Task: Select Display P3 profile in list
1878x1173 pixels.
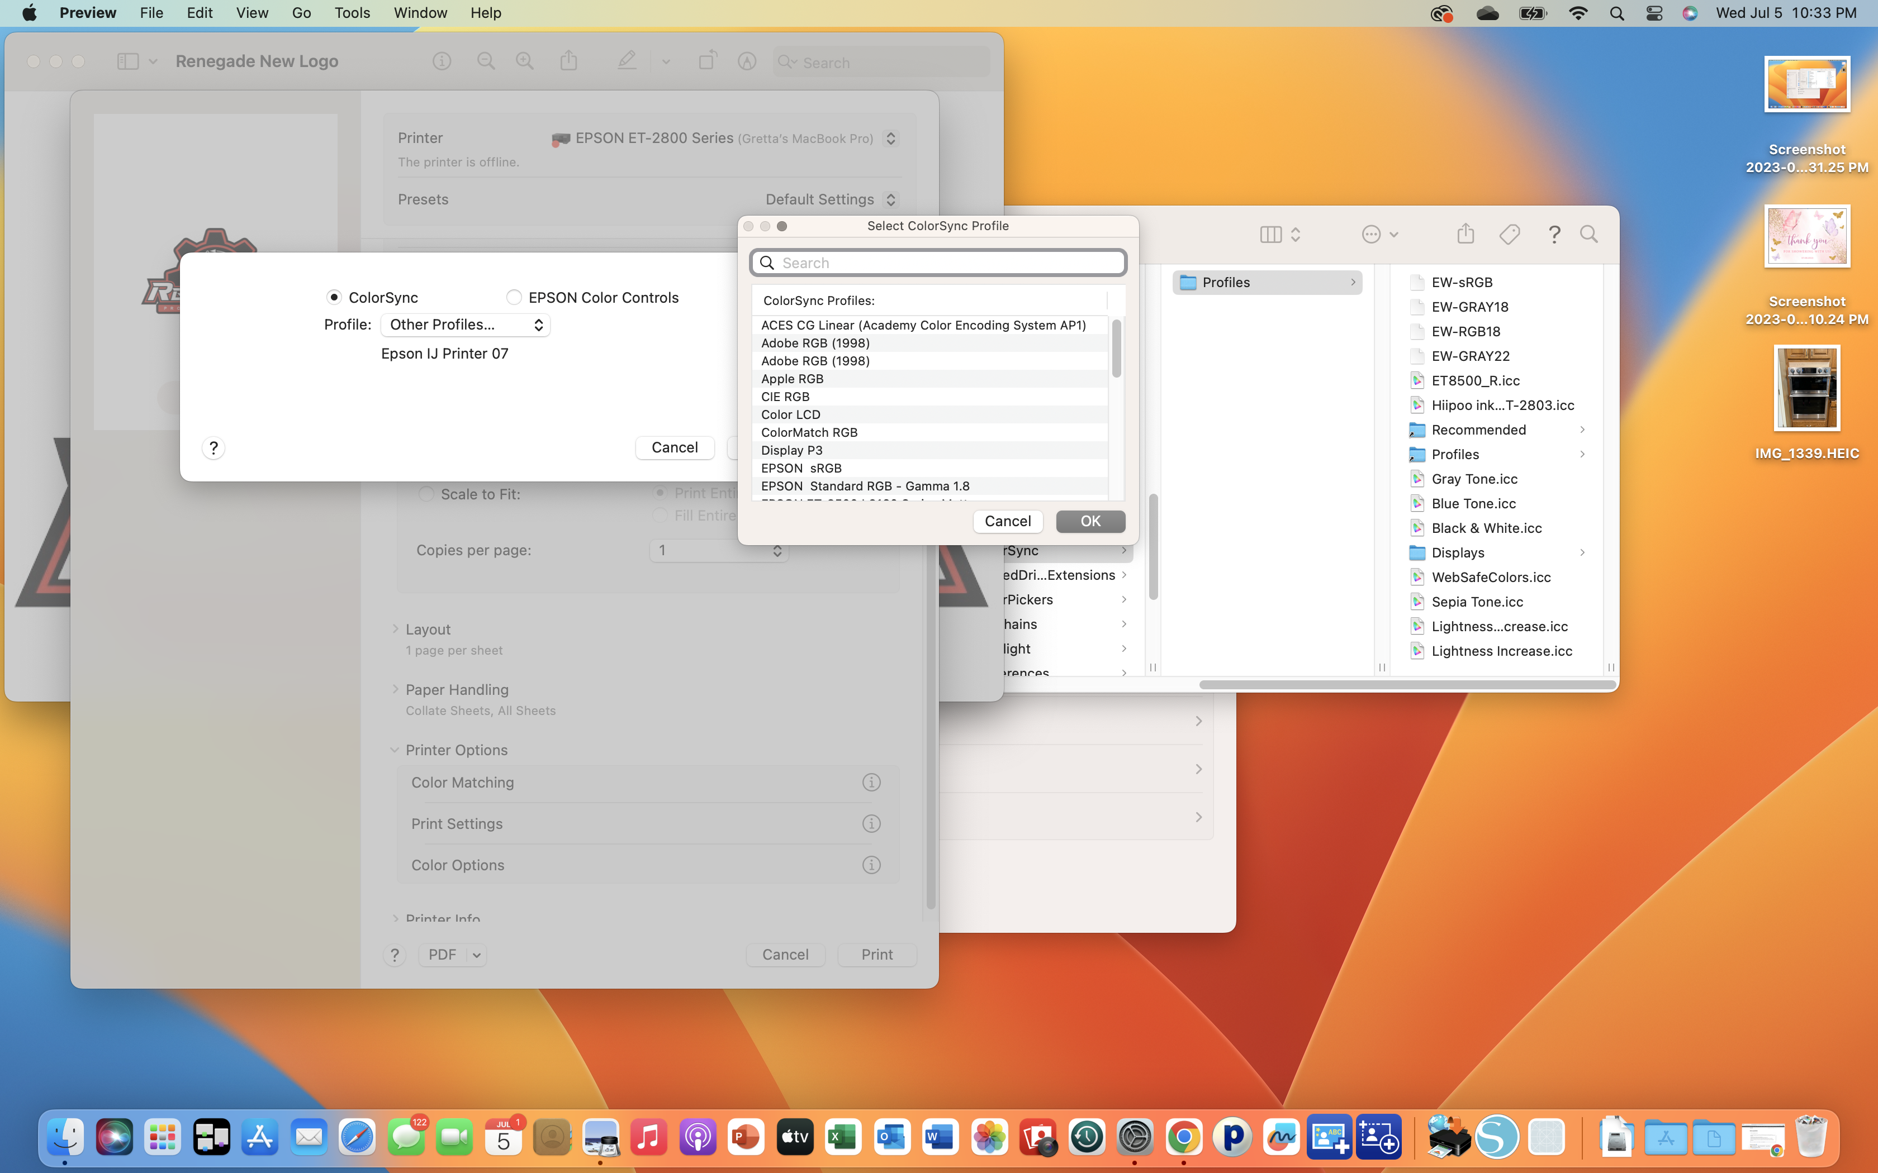Action: pyautogui.click(x=791, y=450)
